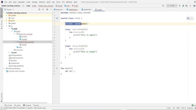Open the Code menu

(x=28, y=2)
